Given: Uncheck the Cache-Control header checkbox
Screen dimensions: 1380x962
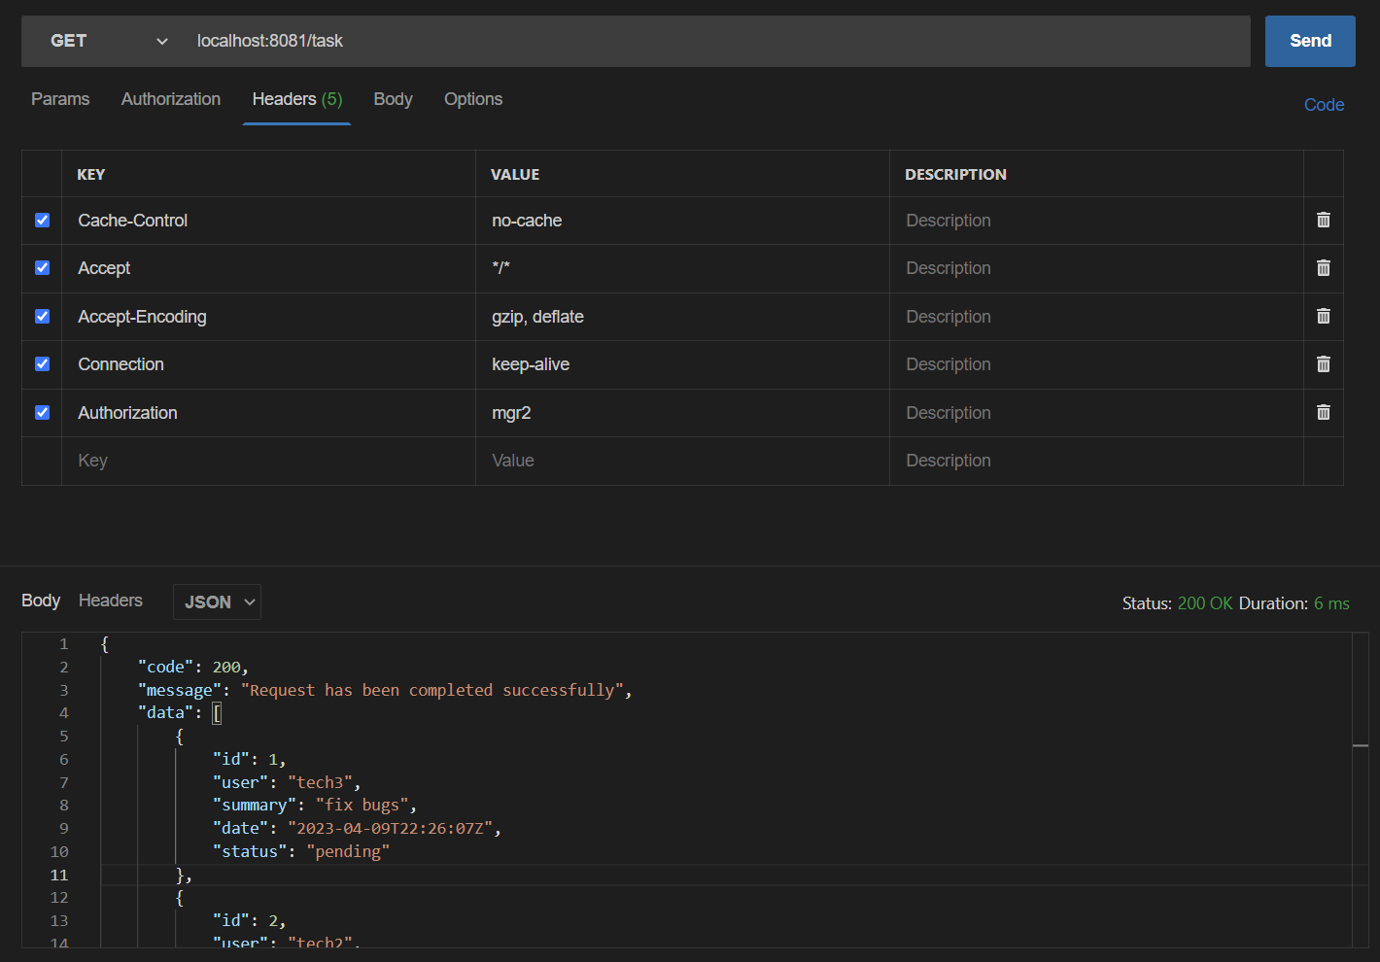Looking at the screenshot, I should pos(42,220).
